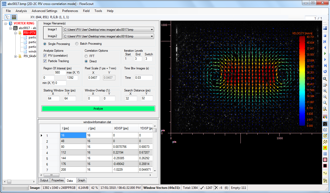
Task: Click the axes icon at toolbar bottom
Action: pos(325,181)
